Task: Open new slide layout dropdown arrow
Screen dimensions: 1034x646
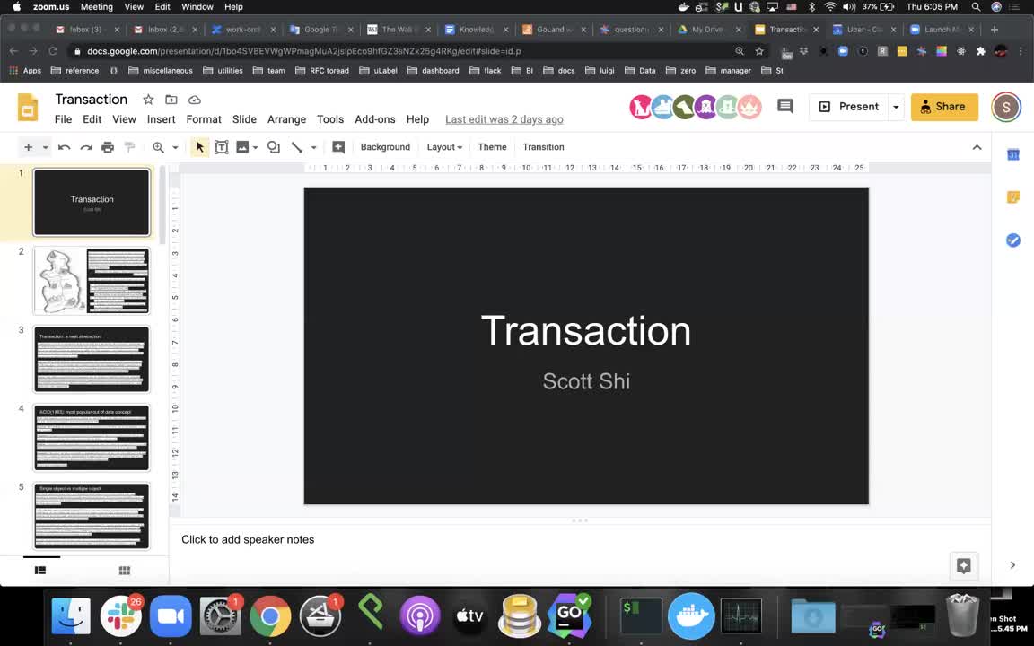Action: click(x=46, y=147)
